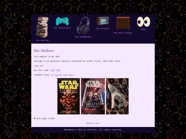Expand the 'misc page credit' disclosure triangle
Viewport: 186px width, 139px height.
(35, 118)
